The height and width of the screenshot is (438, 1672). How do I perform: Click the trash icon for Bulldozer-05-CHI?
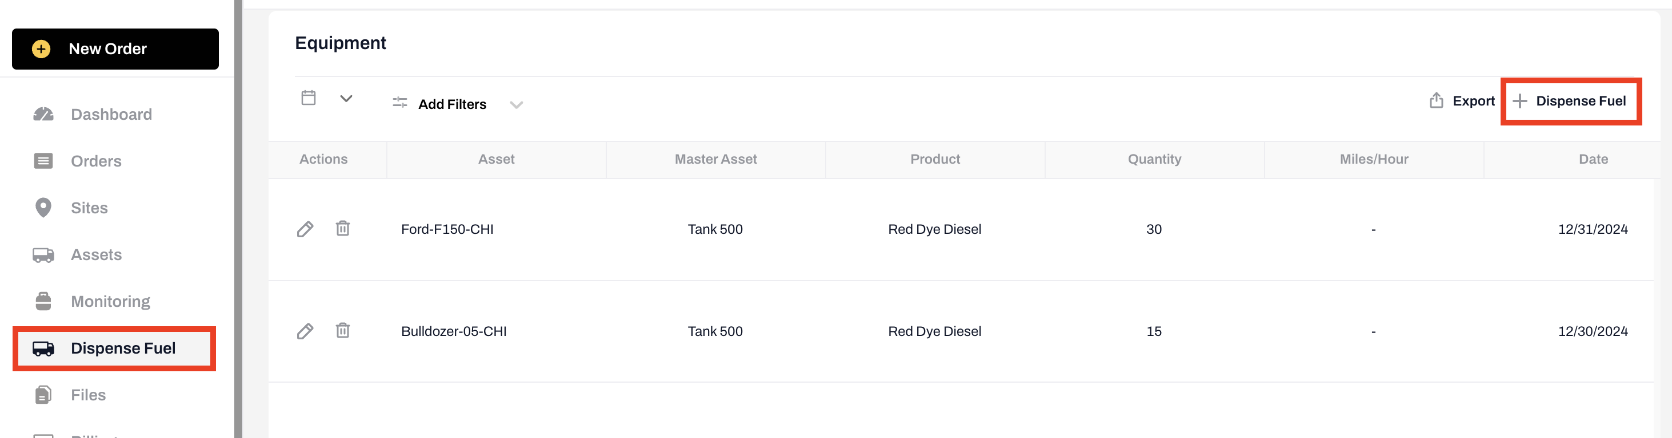343,330
